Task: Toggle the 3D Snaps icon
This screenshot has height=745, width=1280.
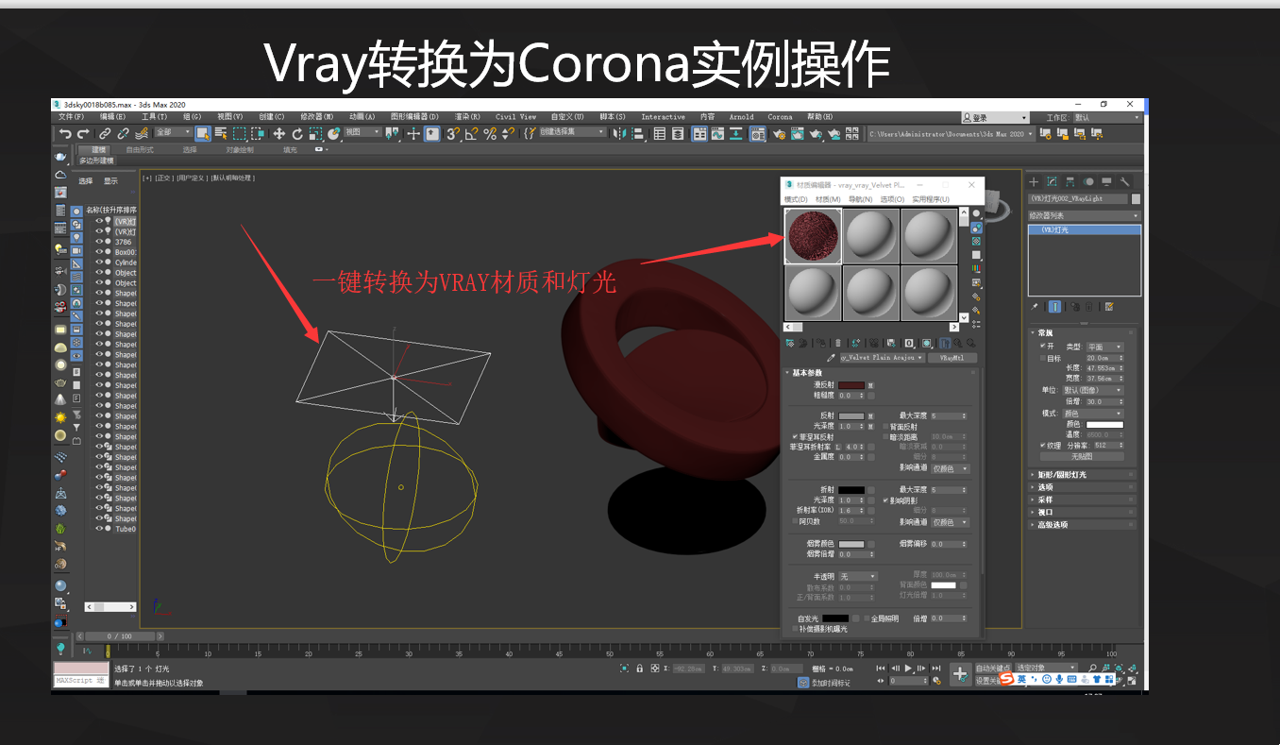Action: coord(453,133)
